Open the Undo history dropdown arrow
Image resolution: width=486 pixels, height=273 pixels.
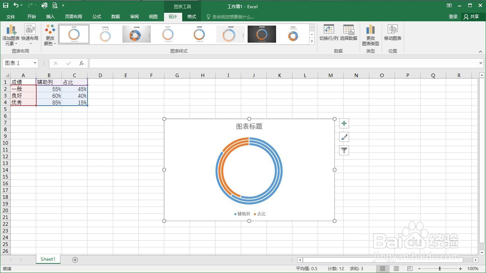click(x=22, y=5)
